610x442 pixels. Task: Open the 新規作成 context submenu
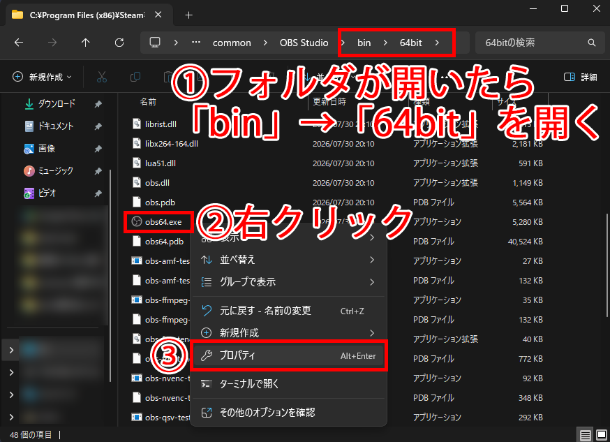coord(288,332)
